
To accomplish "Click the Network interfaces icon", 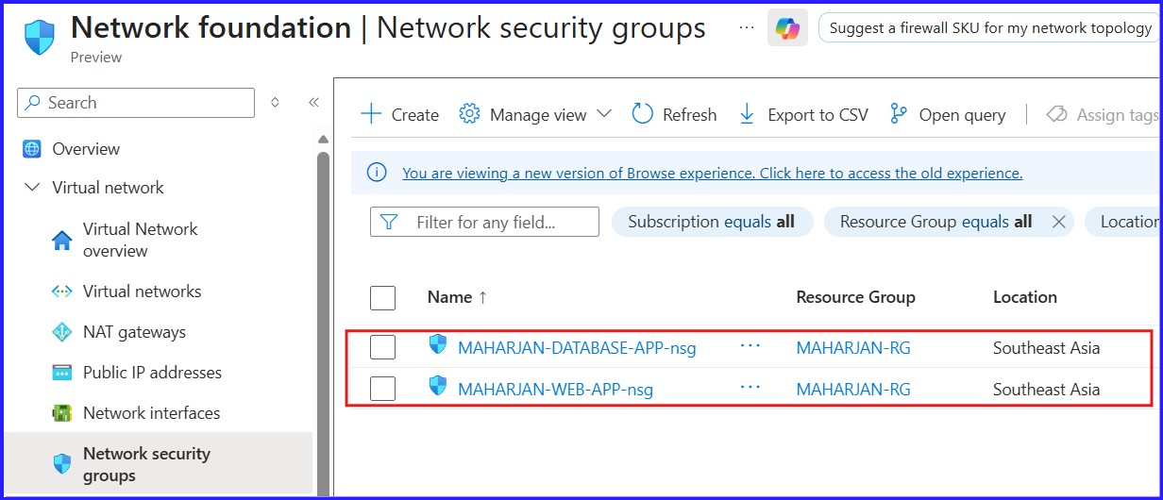I will tap(62, 413).
